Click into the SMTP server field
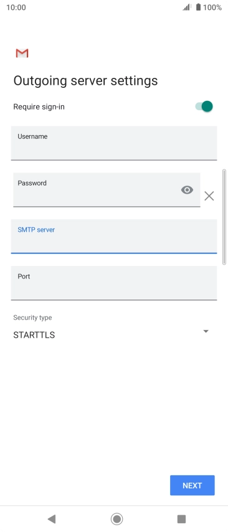 coord(114,236)
